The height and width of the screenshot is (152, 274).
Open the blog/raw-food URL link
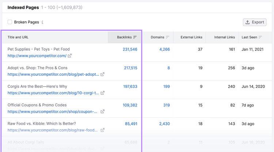click(52, 130)
